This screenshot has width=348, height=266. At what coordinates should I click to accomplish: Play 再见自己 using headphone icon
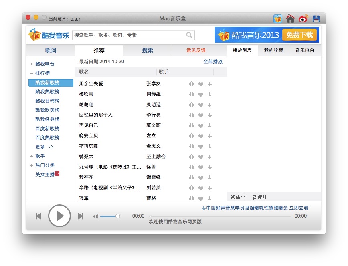pos(192,125)
